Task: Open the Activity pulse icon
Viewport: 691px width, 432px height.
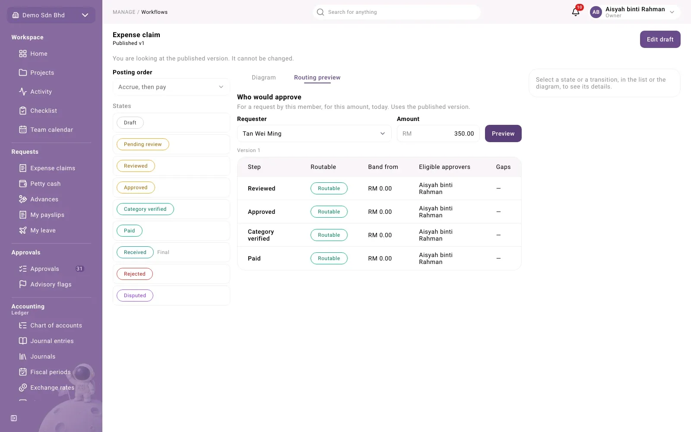Action: pyautogui.click(x=23, y=92)
